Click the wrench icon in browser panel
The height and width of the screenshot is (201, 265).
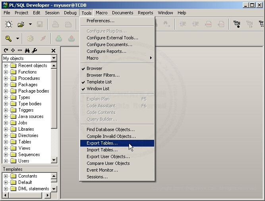[x=34, y=50]
